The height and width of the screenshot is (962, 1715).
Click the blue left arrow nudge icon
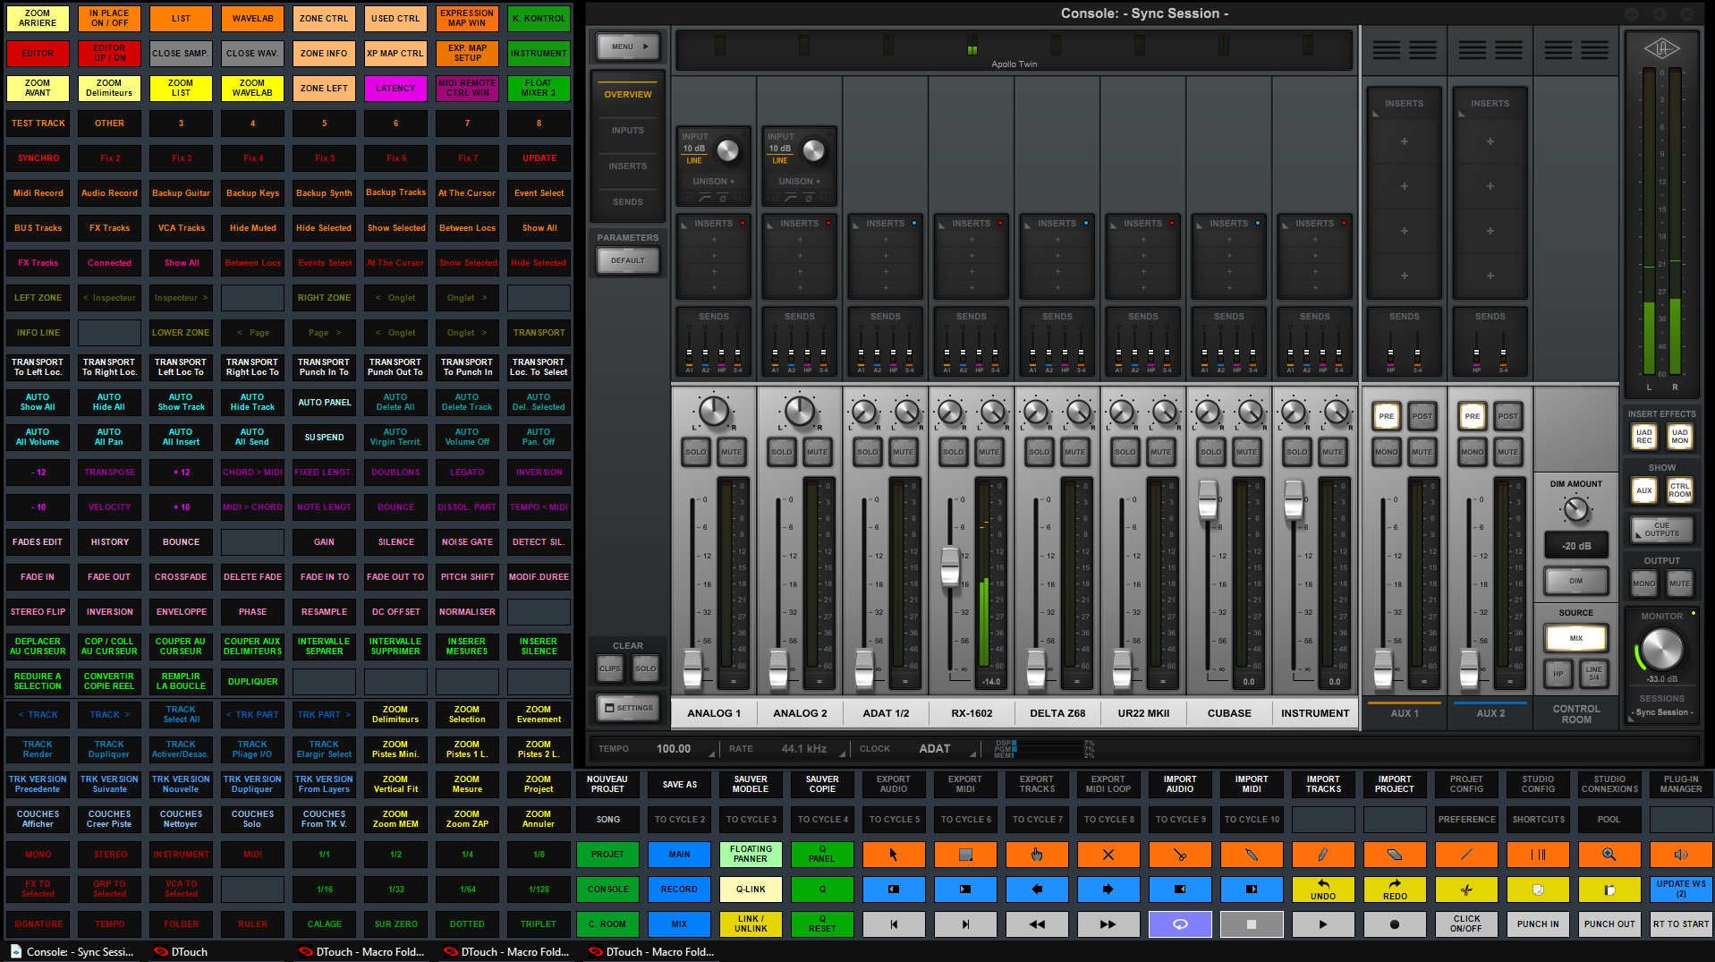click(1037, 890)
